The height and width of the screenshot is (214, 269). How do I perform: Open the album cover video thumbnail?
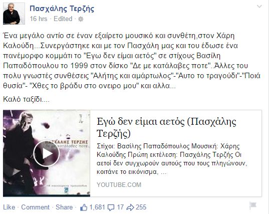click(x=47, y=153)
